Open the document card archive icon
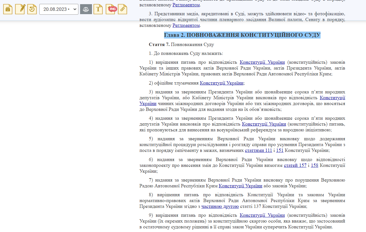Screen dimensions: 366x232 tap(8, 9)
